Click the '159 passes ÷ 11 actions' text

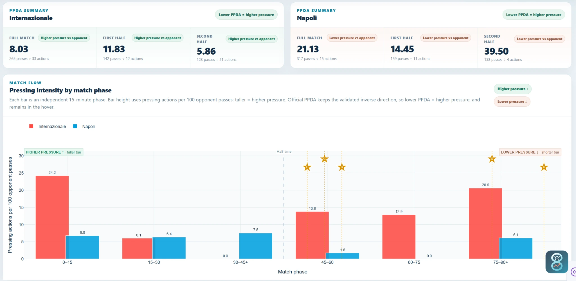pyautogui.click(x=410, y=59)
